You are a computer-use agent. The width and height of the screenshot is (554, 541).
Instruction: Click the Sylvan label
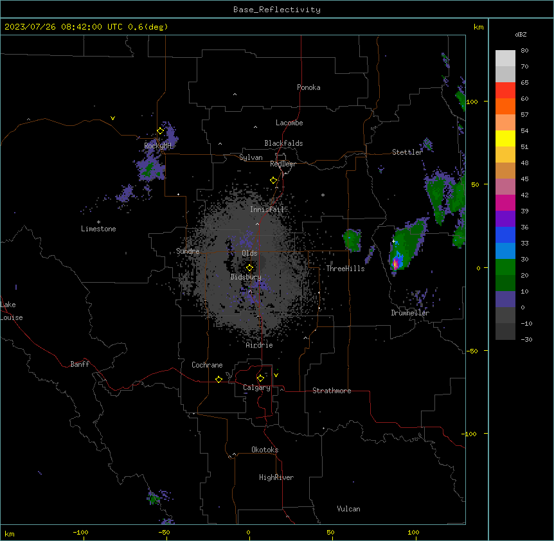click(x=251, y=157)
